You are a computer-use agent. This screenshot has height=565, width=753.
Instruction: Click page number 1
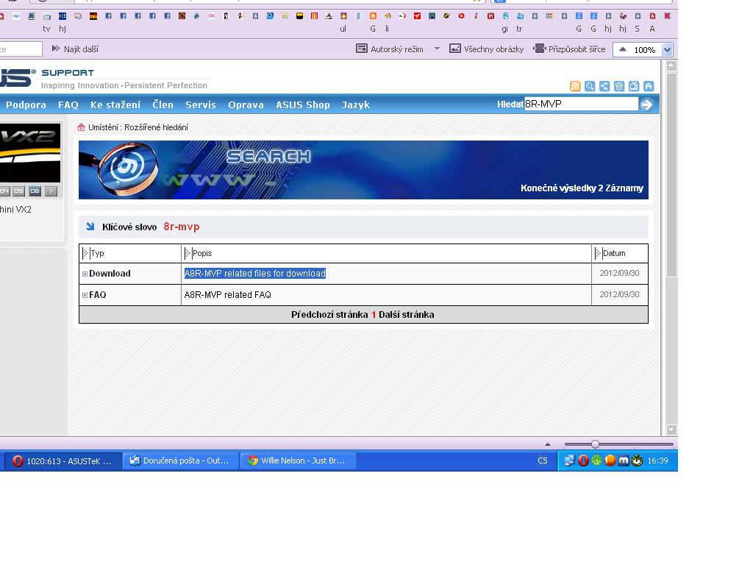pos(373,315)
